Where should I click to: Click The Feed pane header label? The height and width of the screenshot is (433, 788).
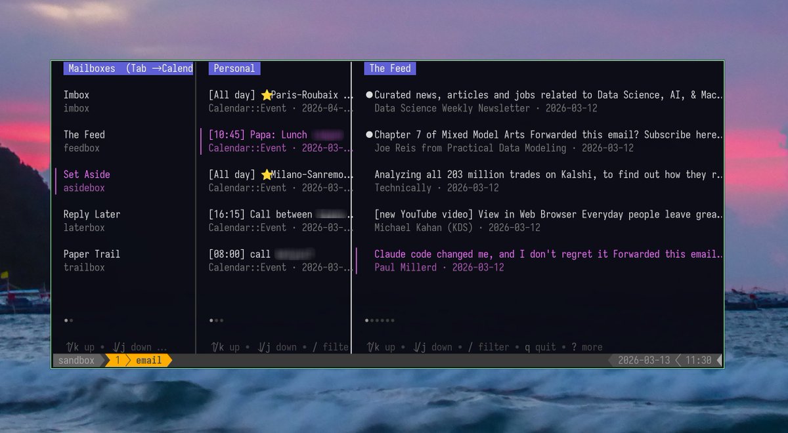click(390, 68)
